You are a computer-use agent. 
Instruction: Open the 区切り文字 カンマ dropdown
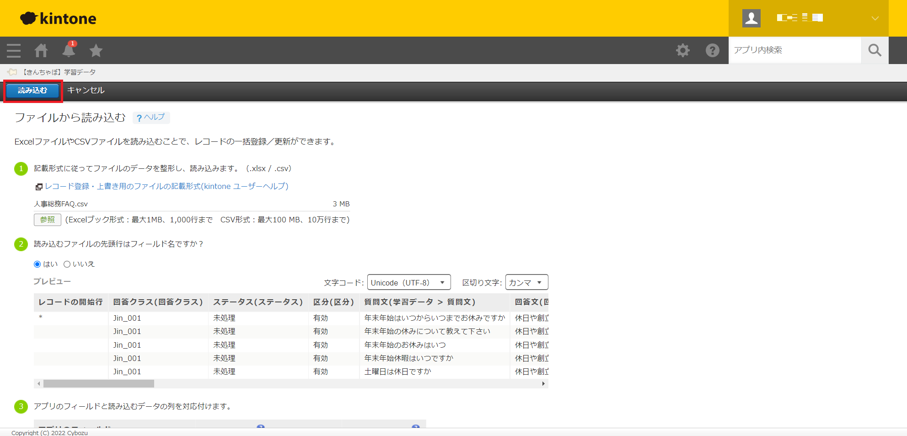click(526, 282)
